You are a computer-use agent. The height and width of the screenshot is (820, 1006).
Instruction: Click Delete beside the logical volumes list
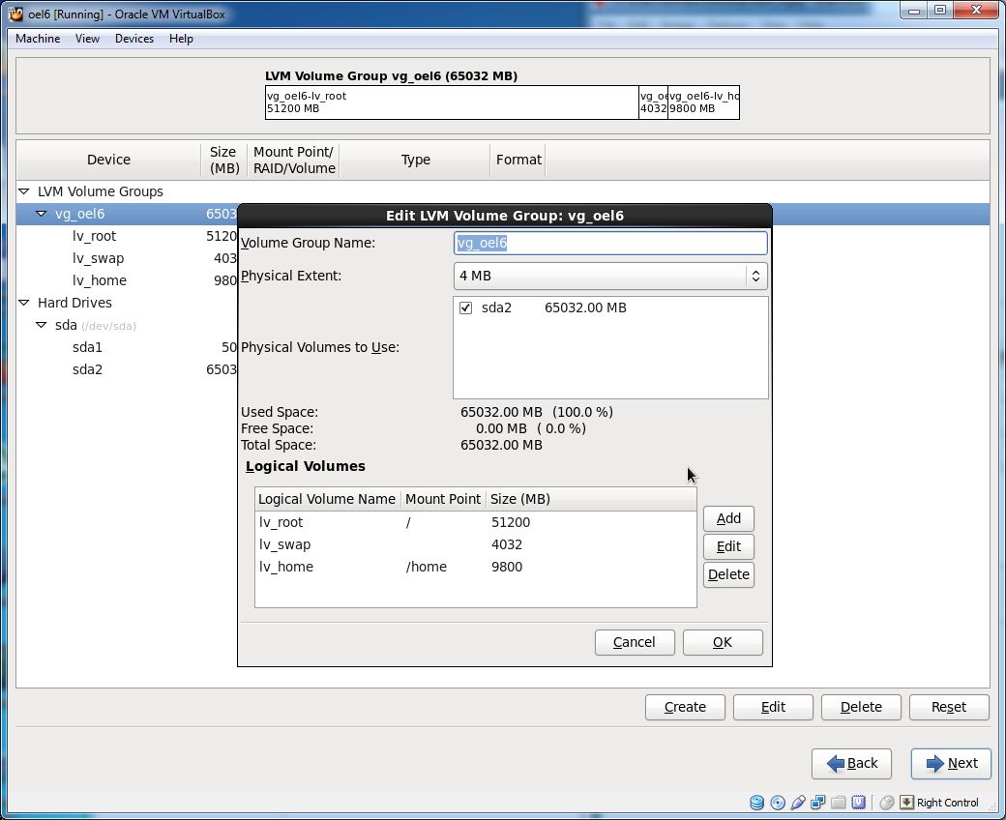tap(728, 574)
